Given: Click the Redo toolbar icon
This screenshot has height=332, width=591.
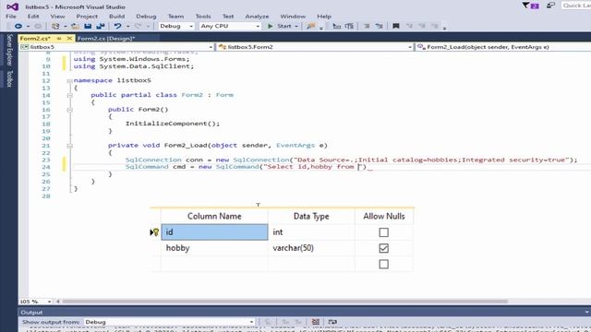Looking at the screenshot, I should [x=138, y=26].
